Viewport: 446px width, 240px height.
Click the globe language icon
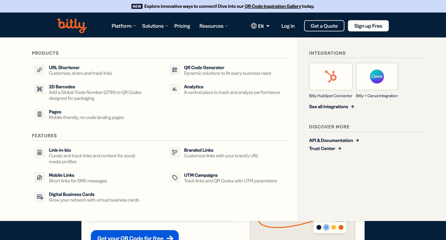pyautogui.click(x=254, y=26)
